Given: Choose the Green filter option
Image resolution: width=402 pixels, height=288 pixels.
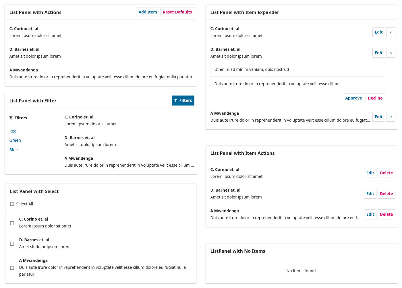Looking at the screenshot, I should click(15, 140).
